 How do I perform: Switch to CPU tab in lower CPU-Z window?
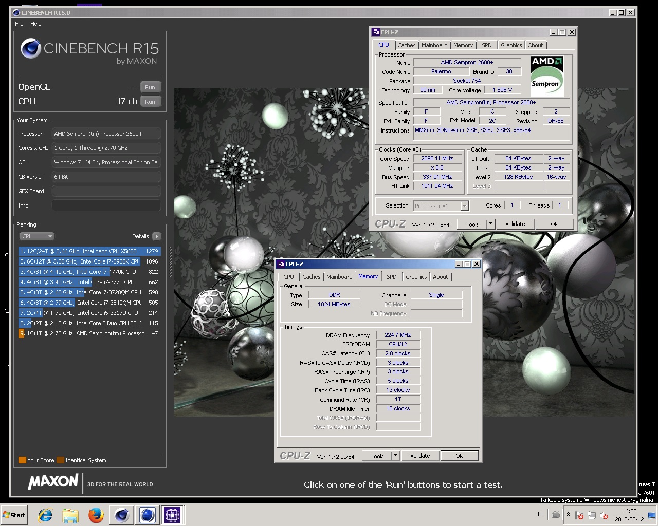(x=289, y=277)
